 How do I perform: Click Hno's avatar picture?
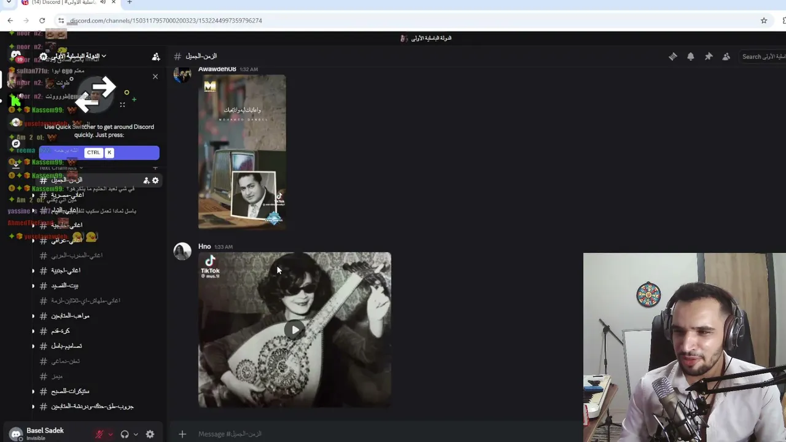coord(182,251)
